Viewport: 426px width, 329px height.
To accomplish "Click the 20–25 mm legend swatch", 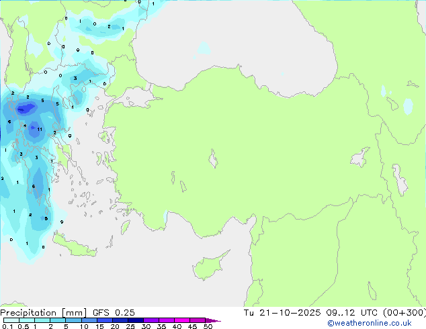I will 120,320.
